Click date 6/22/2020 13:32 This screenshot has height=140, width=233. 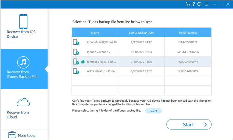click(141, 71)
